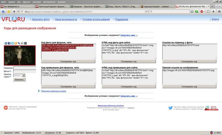Share image via Odnoklassniki orange icon

point(16,43)
